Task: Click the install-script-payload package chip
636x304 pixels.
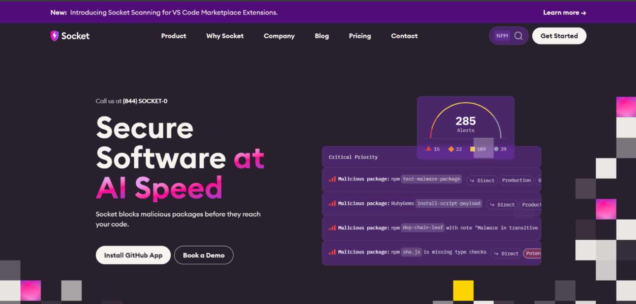Action: [x=449, y=204]
